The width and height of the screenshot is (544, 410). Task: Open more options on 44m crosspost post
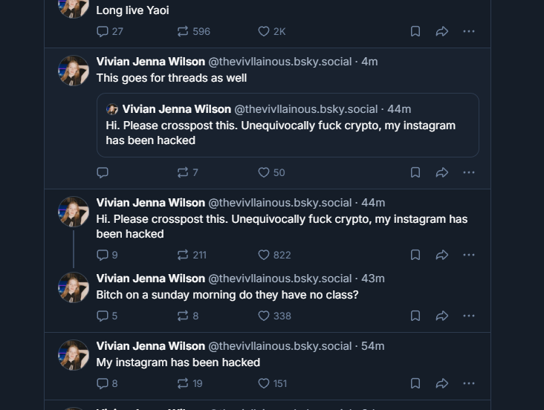(x=469, y=255)
